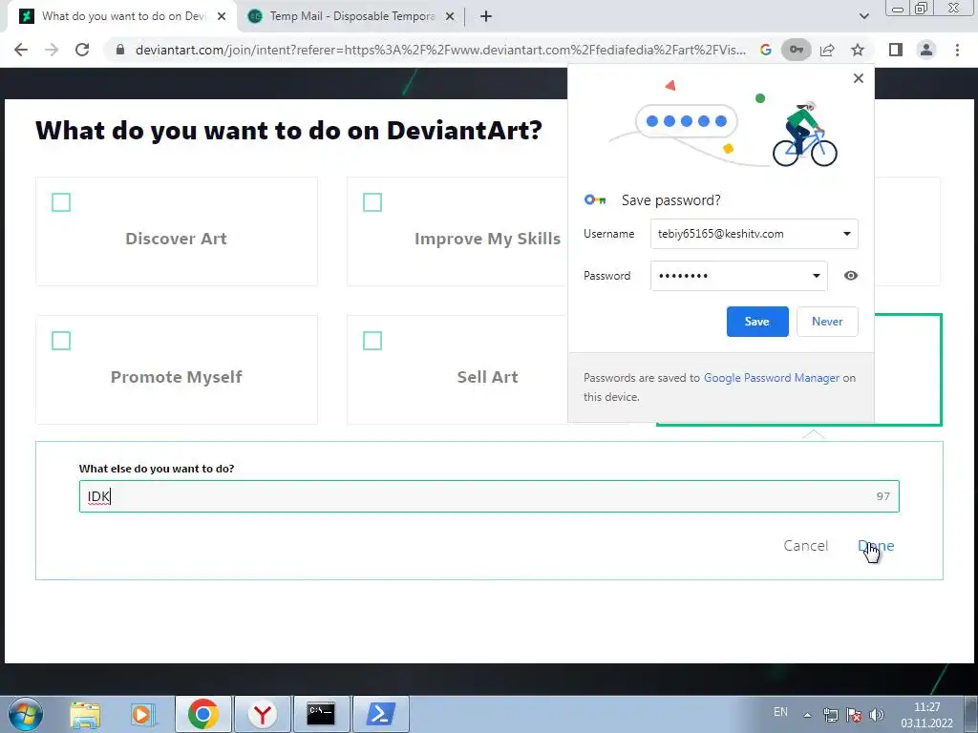This screenshot has height=733, width=978.
Task: Click the password key icon in address bar
Action: 797,50
